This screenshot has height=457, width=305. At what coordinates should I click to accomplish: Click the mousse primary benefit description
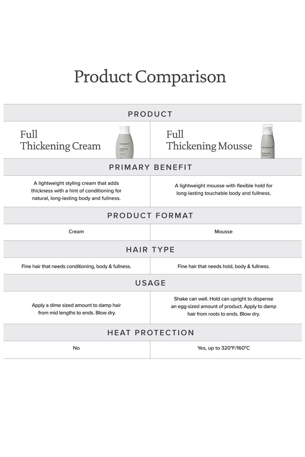[224, 189]
